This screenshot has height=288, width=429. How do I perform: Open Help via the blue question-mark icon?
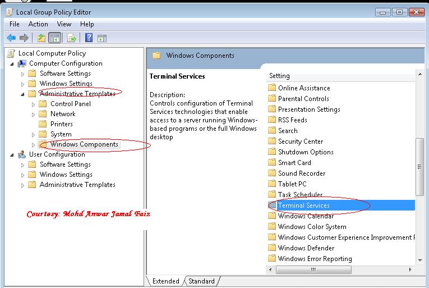point(89,38)
